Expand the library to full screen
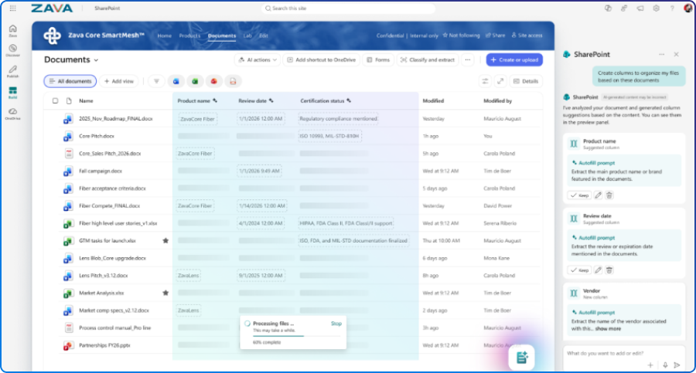Screen dimensions: 696x373 point(500,81)
